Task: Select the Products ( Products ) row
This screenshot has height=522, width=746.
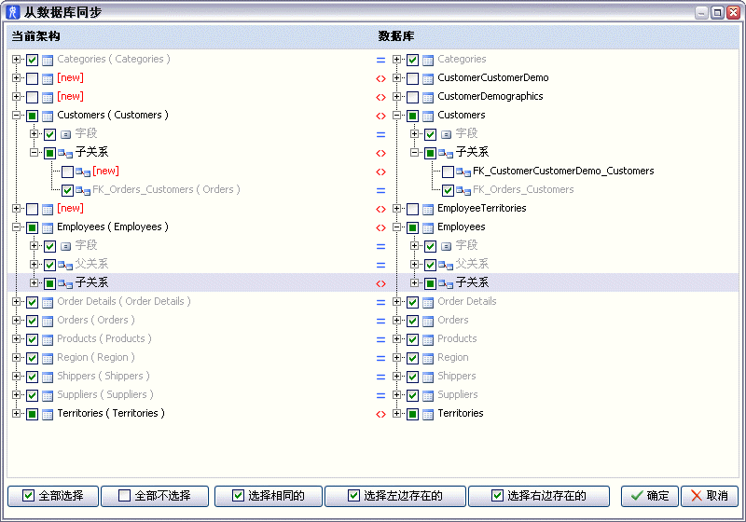Action: [x=104, y=339]
